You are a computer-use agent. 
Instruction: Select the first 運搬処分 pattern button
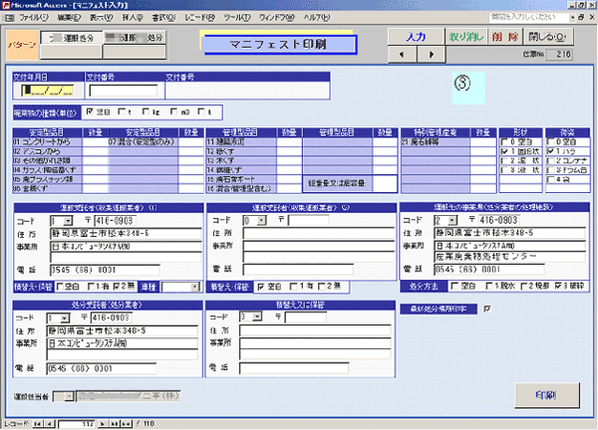[x=72, y=38]
